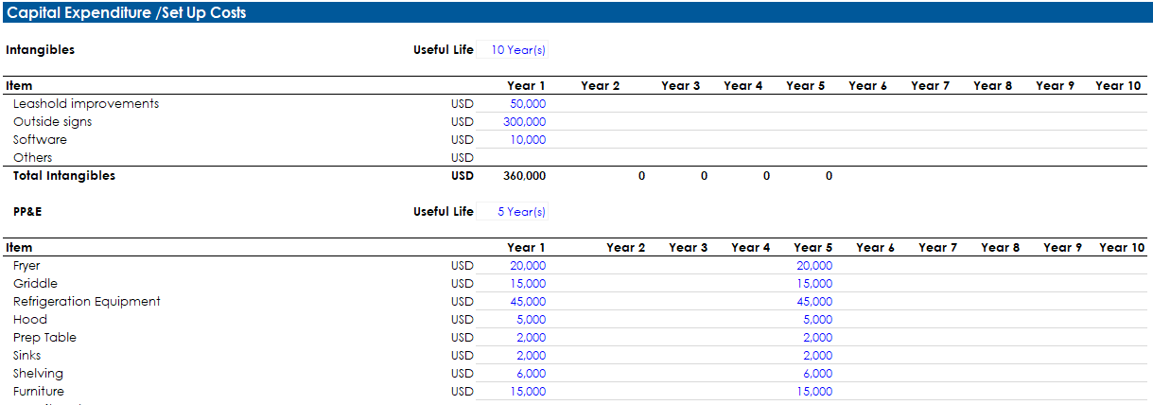Click Furniture Year 1 value 15,000
The height and width of the screenshot is (405, 1153).
coord(528,392)
